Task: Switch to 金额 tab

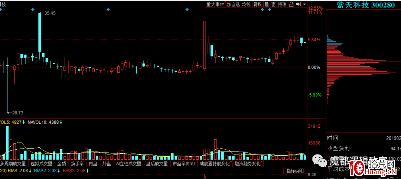Action: [61, 163]
